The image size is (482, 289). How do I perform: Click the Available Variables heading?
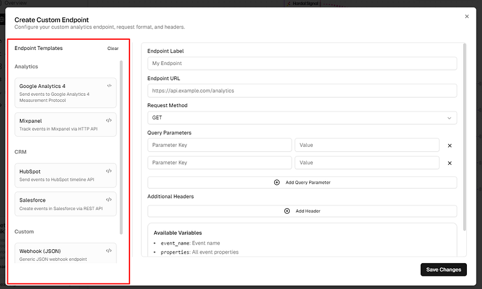click(x=178, y=233)
